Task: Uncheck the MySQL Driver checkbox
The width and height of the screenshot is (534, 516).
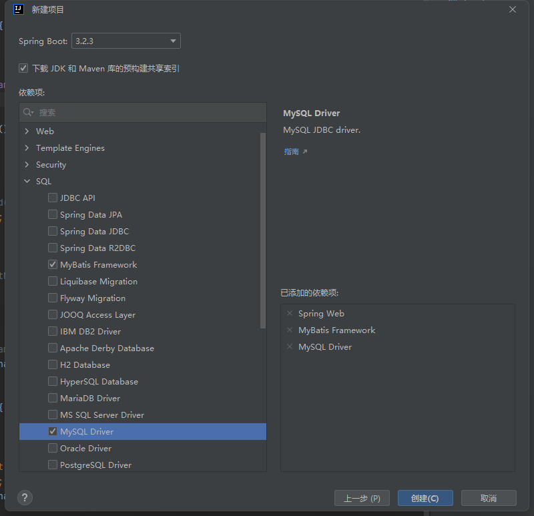Action: tap(53, 431)
